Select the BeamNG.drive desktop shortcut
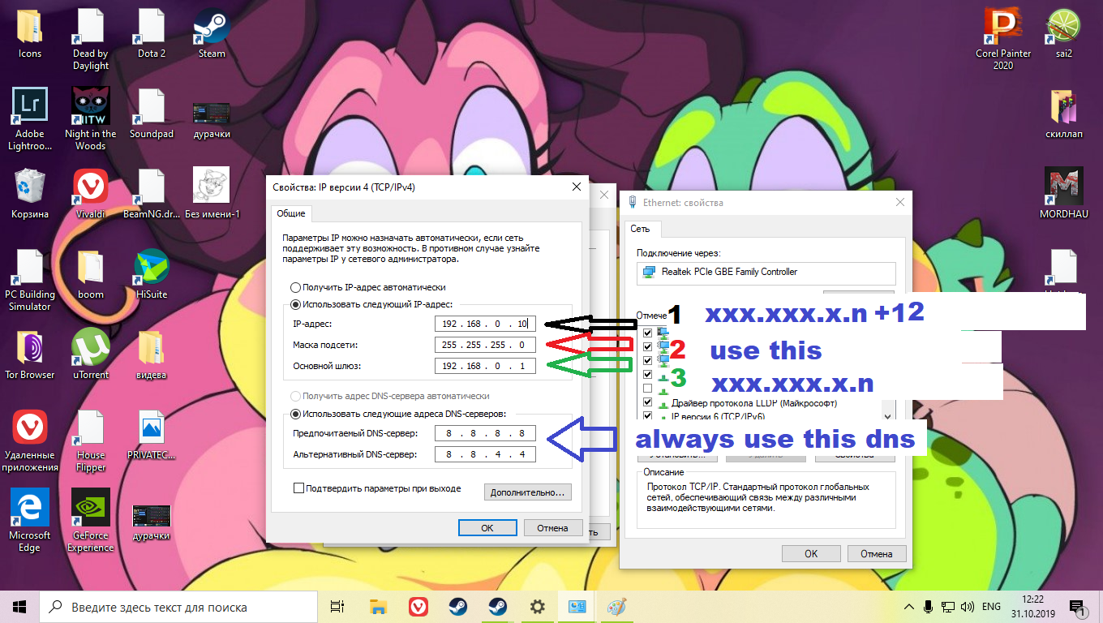Image resolution: width=1103 pixels, height=623 pixels. click(152, 194)
